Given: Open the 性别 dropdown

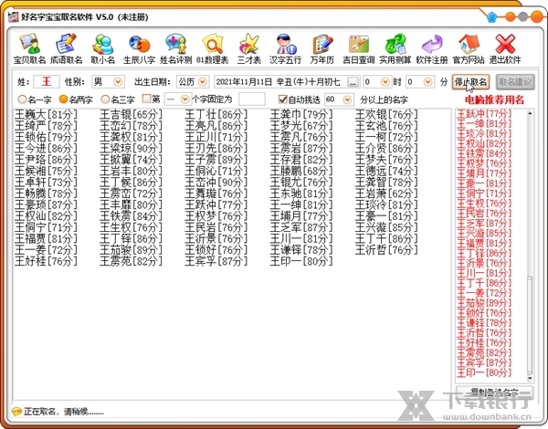Looking at the screenshot, I should [118, 82].
